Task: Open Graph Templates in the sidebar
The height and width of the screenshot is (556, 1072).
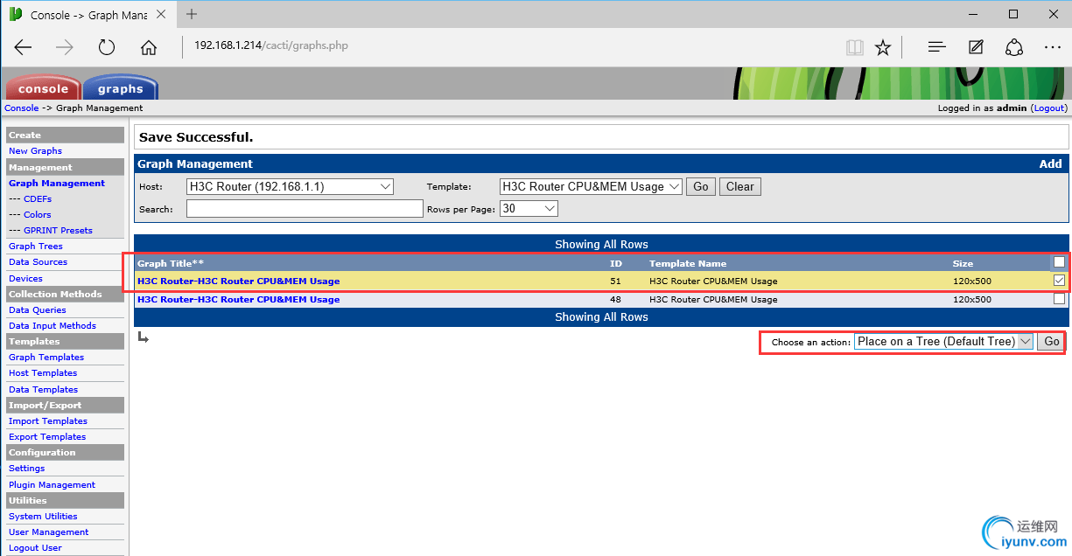Action: tap(46, 358)
